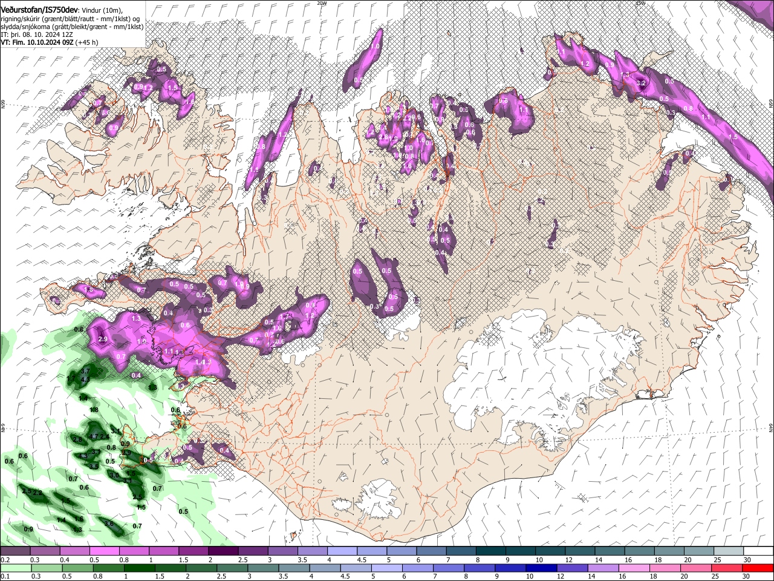Screen dimensions: 774x581
Task: Click the light gray upper swatch between 25 and 30
Action: pos(729,551)
